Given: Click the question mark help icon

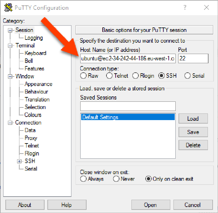Looking at the screenshot, I should [185, 8].
